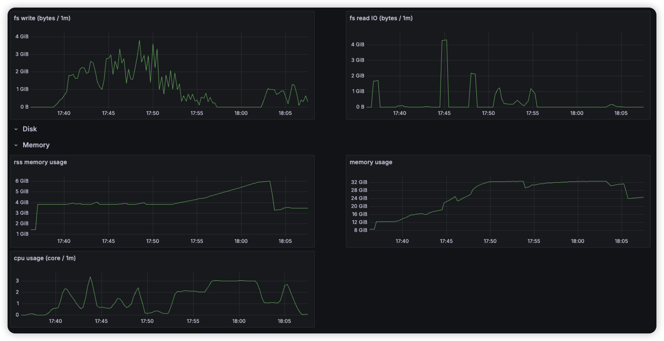Click the rss memory line peak before its drop
This screenshot has height=341, width=664.
(269, 181)
